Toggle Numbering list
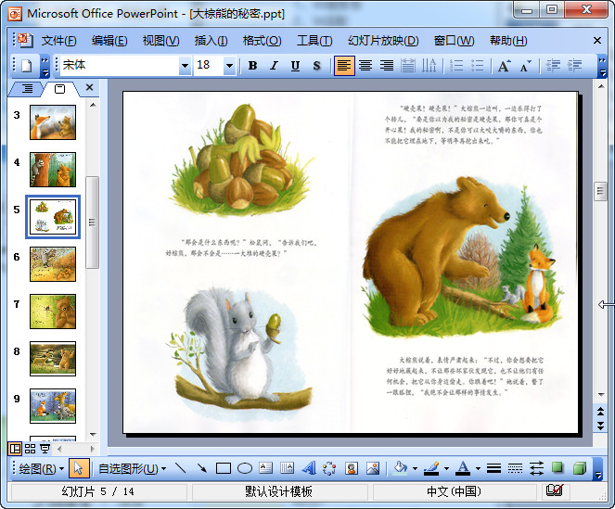Screen dimensions: 615x509 pyautogui.click(x=456, y=66)
